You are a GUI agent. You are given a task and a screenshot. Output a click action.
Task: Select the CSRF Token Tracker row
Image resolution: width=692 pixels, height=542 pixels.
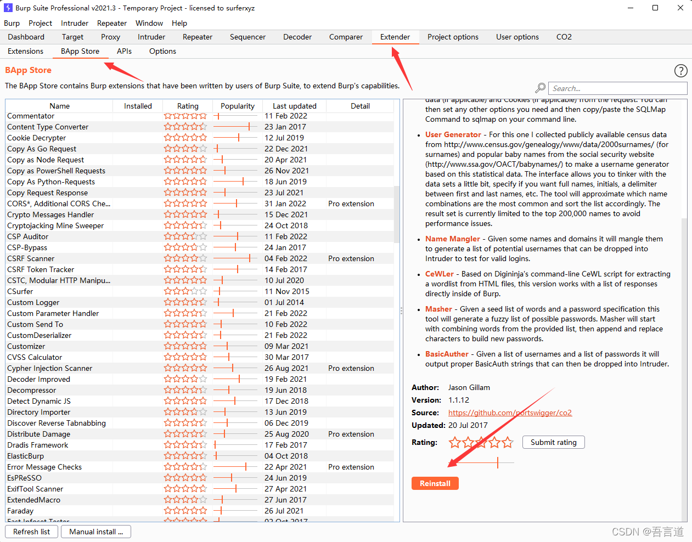(x=200, y=269)
